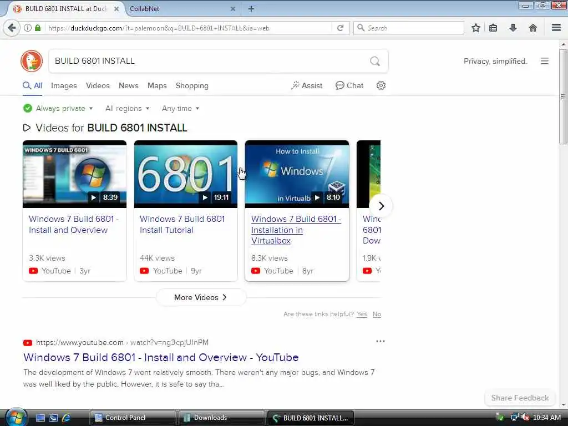
Task: Click the More Videos button
Action: [201, 297]
